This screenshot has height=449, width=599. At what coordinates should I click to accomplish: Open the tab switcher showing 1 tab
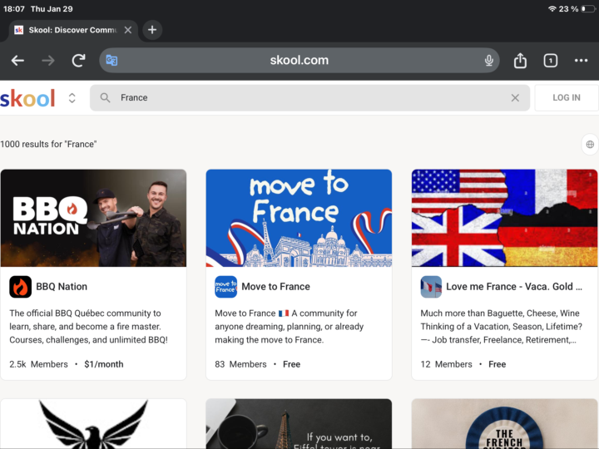click(x=550, y=61)
